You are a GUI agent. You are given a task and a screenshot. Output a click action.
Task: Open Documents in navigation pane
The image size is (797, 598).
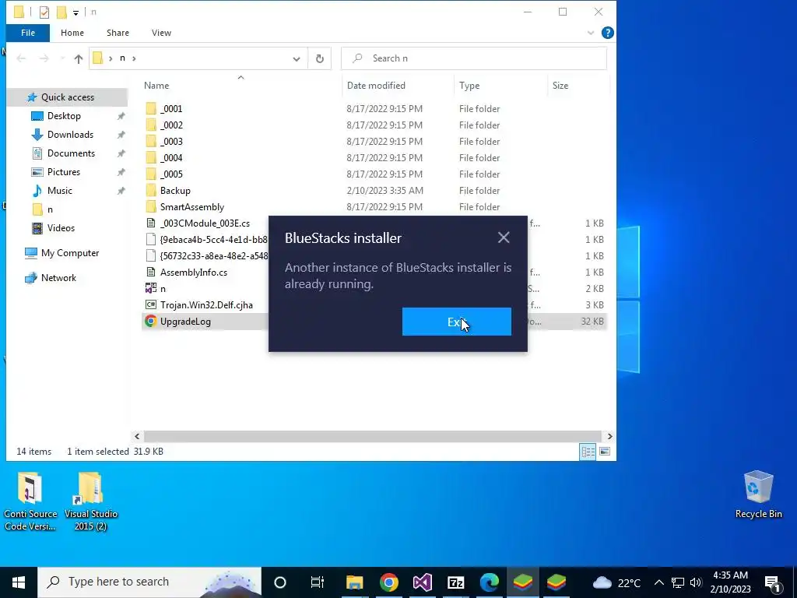[x=71, y=153]
